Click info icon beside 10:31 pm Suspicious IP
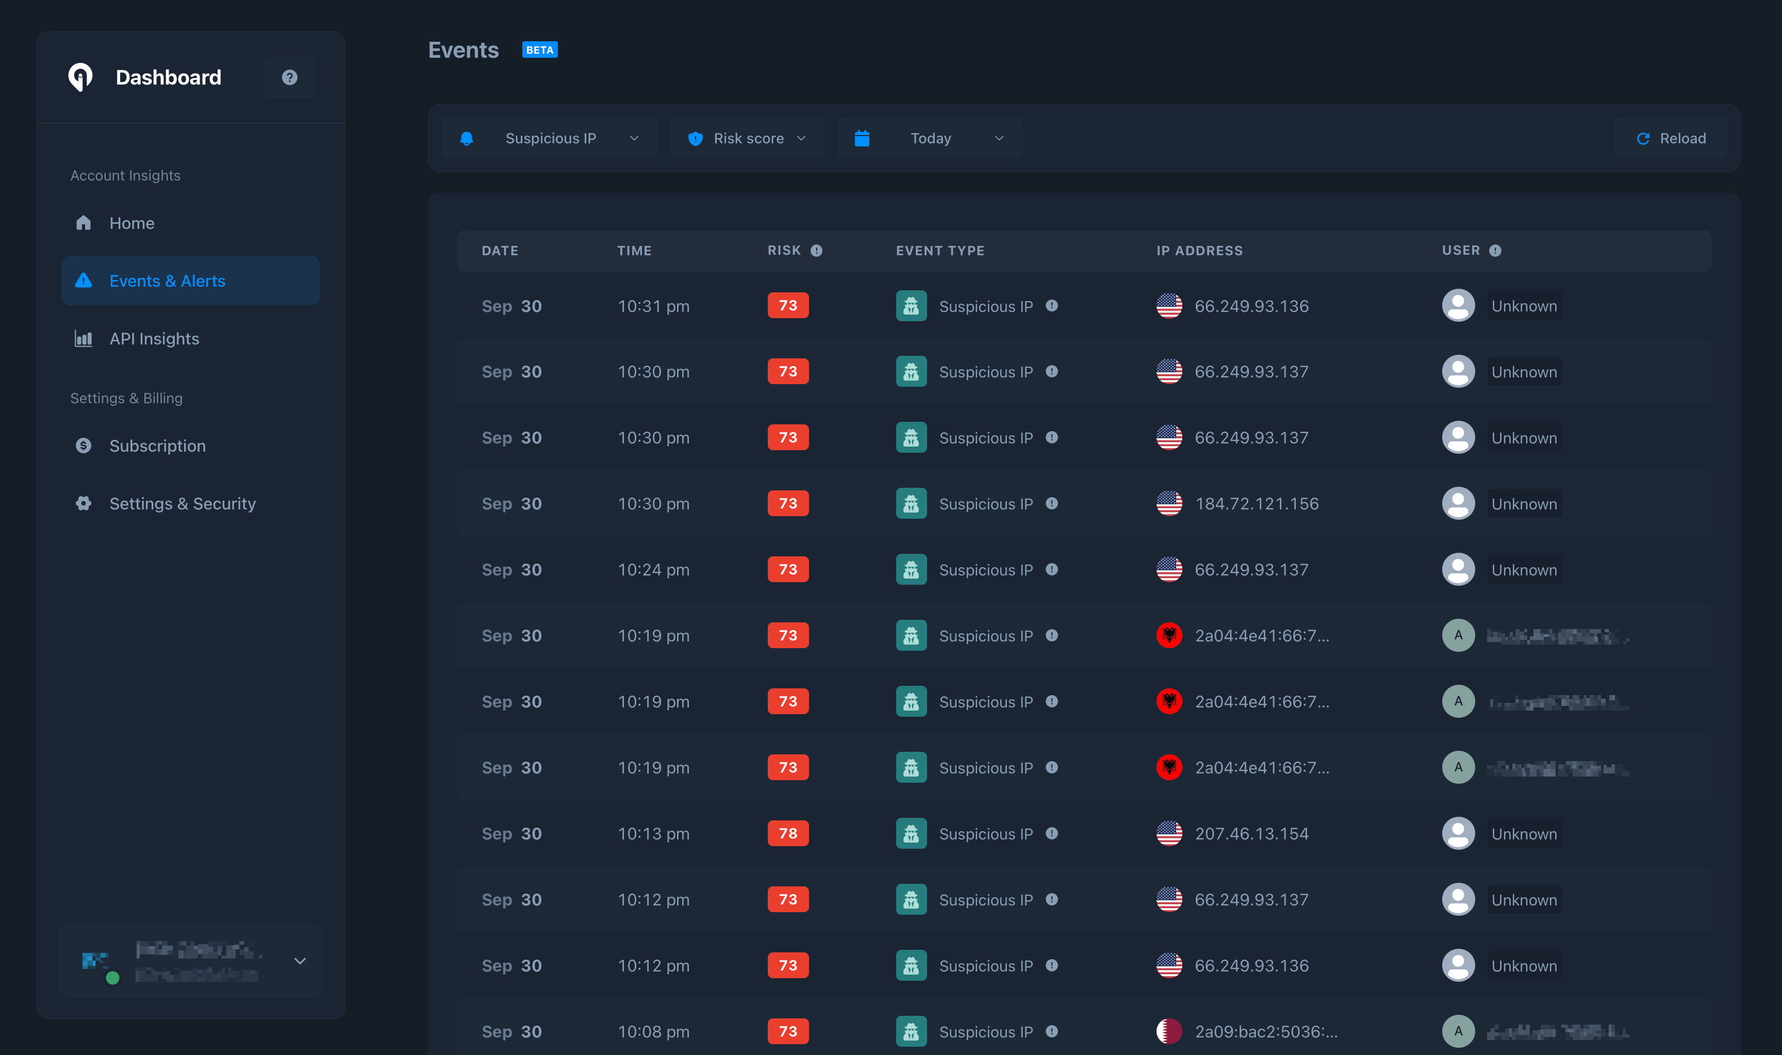 pos(1052,306)
